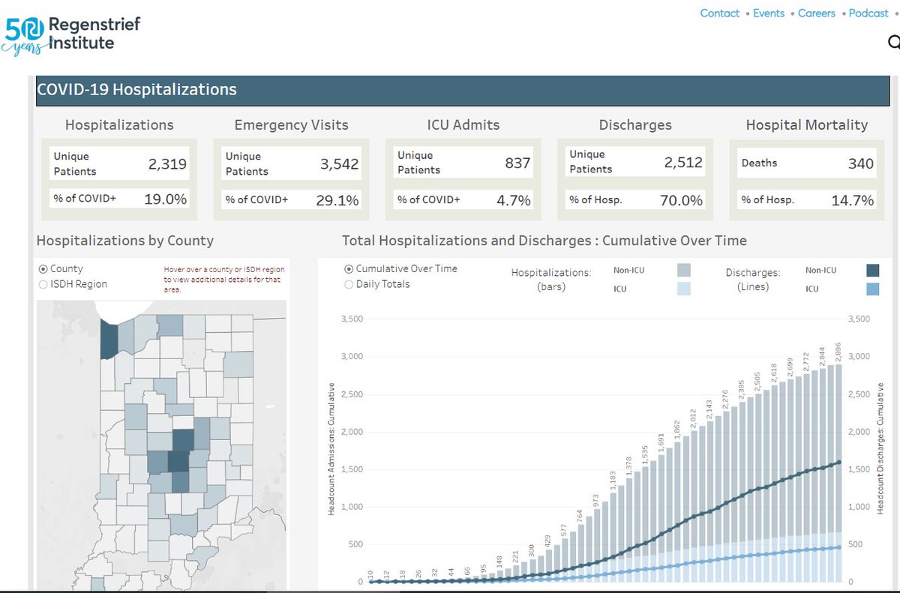Click the Emergency Visits card heading
This screenshot has width=900, height=593.
(291, 125)
